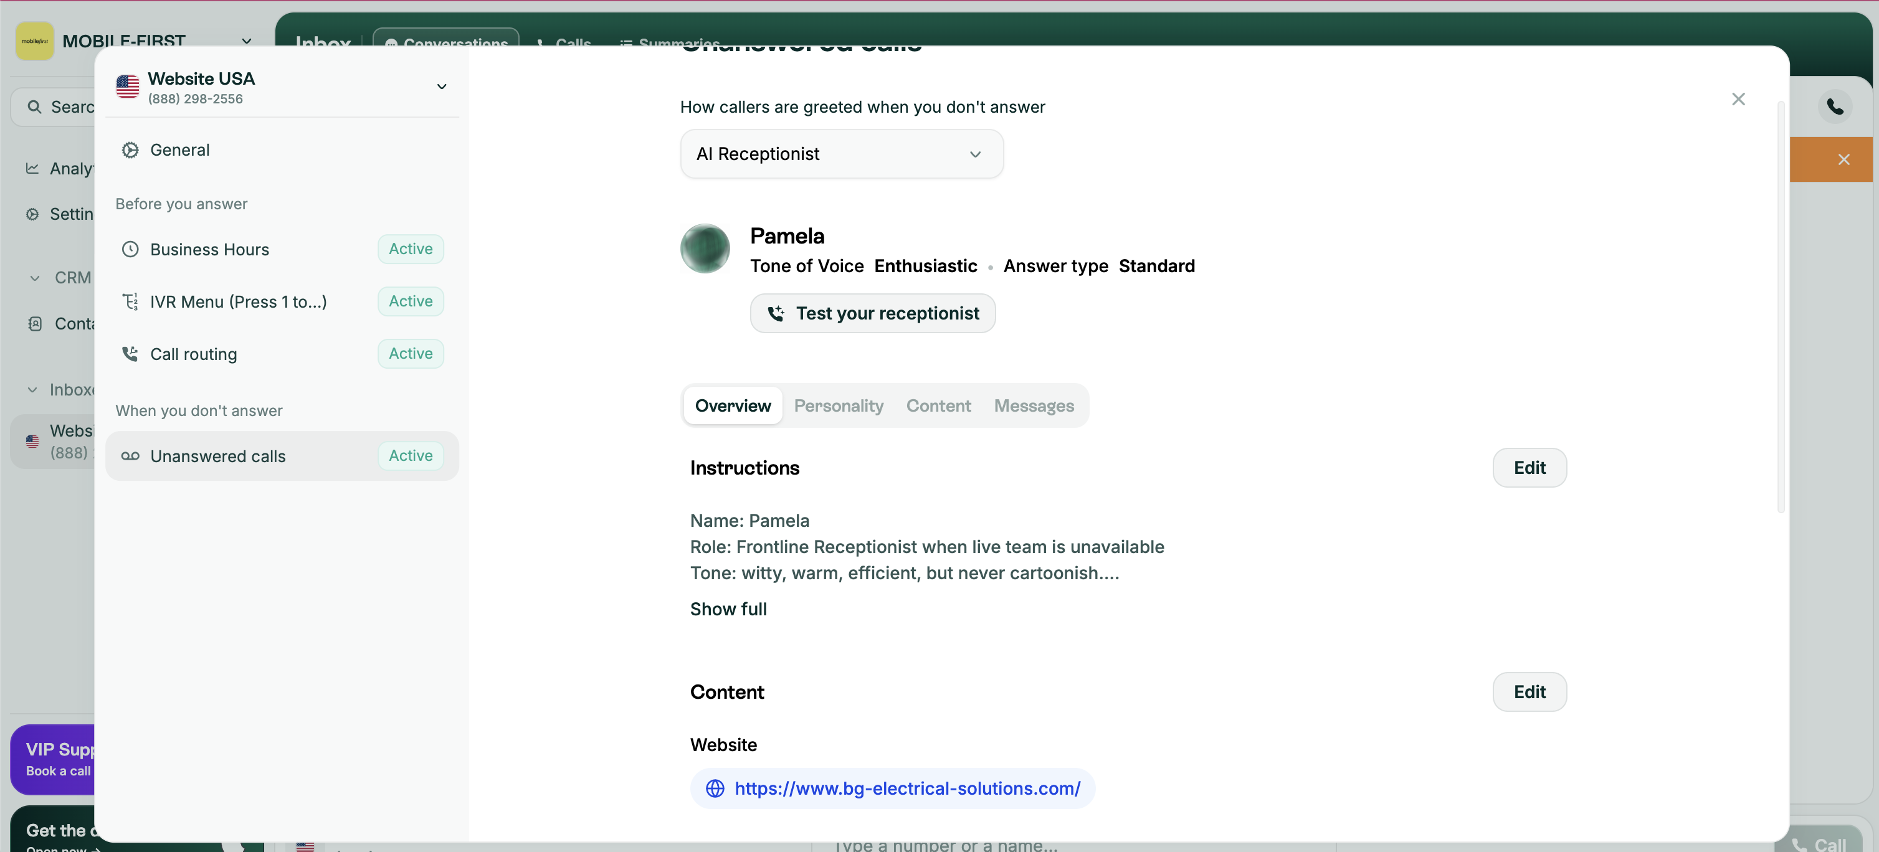1879x852 pixels.
Task: Click the globe icon beside website URL
Action: coord(715,788)
